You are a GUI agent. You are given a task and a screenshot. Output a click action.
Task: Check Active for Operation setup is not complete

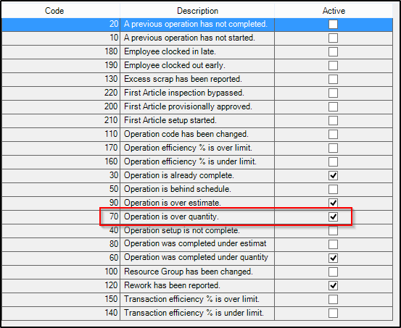(x=333, y=231)
